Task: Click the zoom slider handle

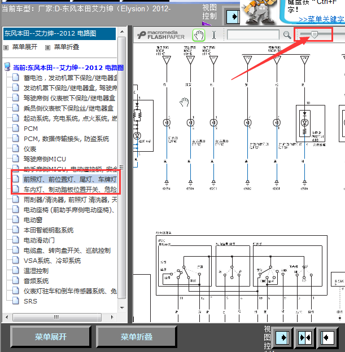Action: (315, 34)
